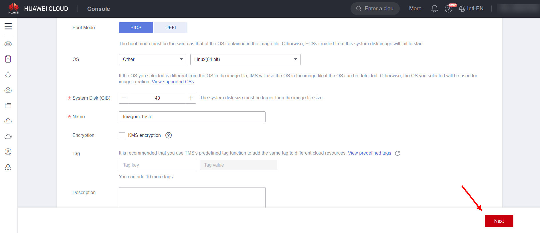Click the Huawei Cloud logo
This screenshot has width=540, height=233.
click(x=13, y=9)
